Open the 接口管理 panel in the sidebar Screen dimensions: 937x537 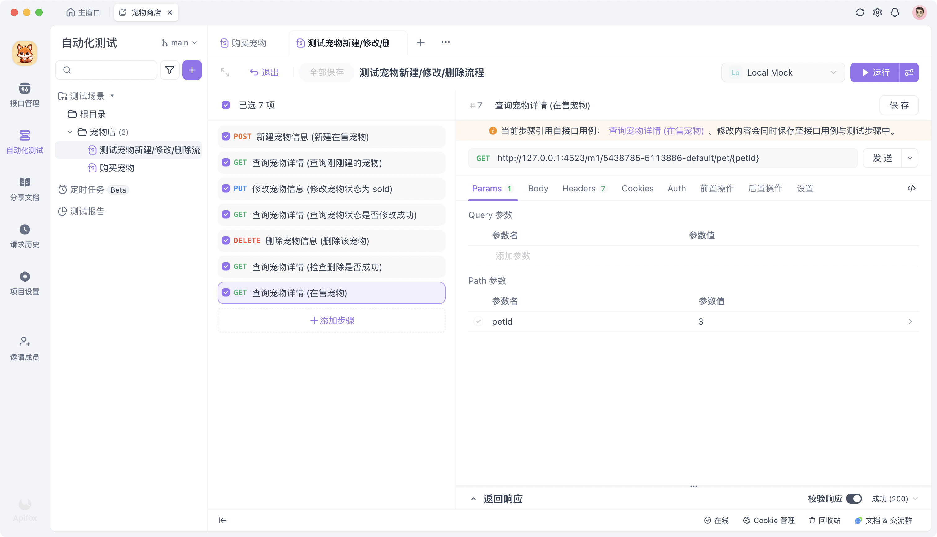(24, 95)
